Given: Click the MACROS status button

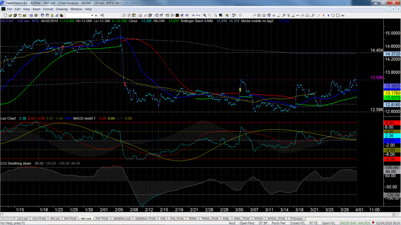Looking at the screenshot, I should [364, 223].
